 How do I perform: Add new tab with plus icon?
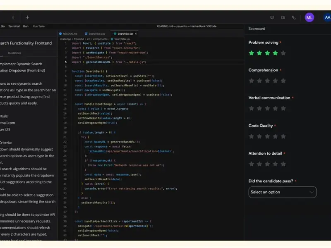pos(27,17)
